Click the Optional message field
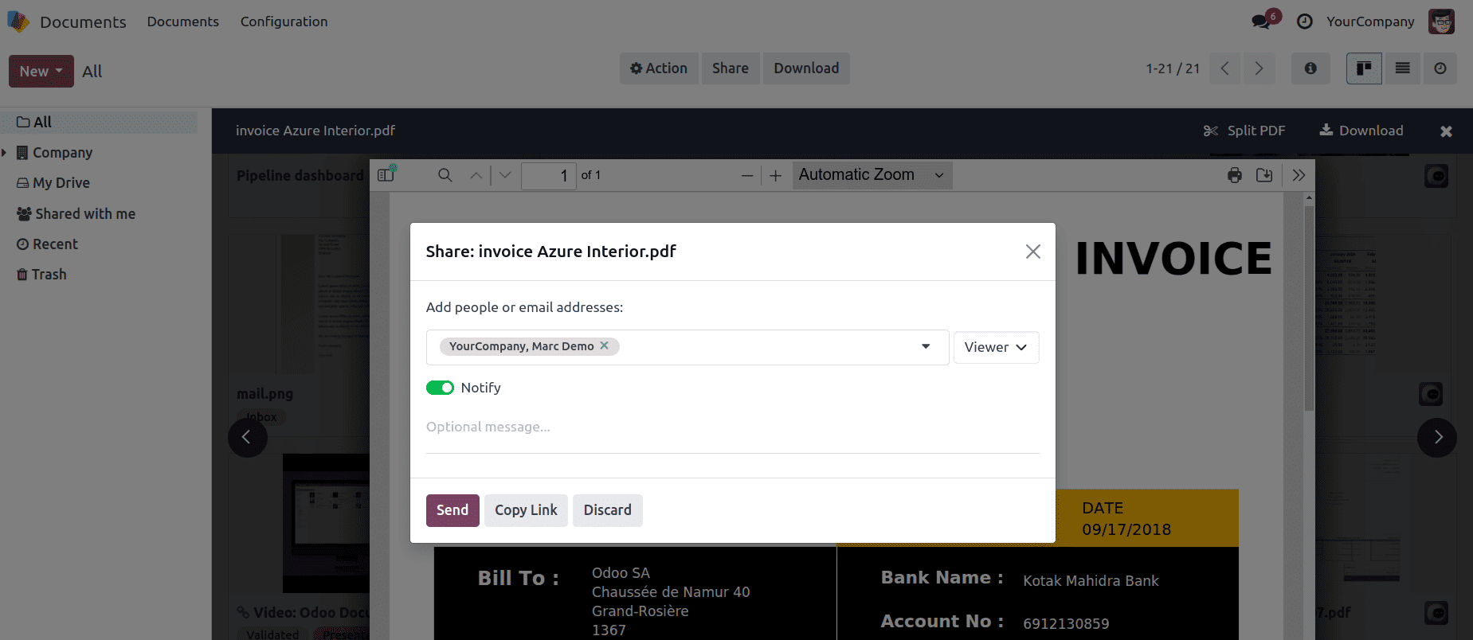This screenshot has height=640, width=1473. coord(732,427)
